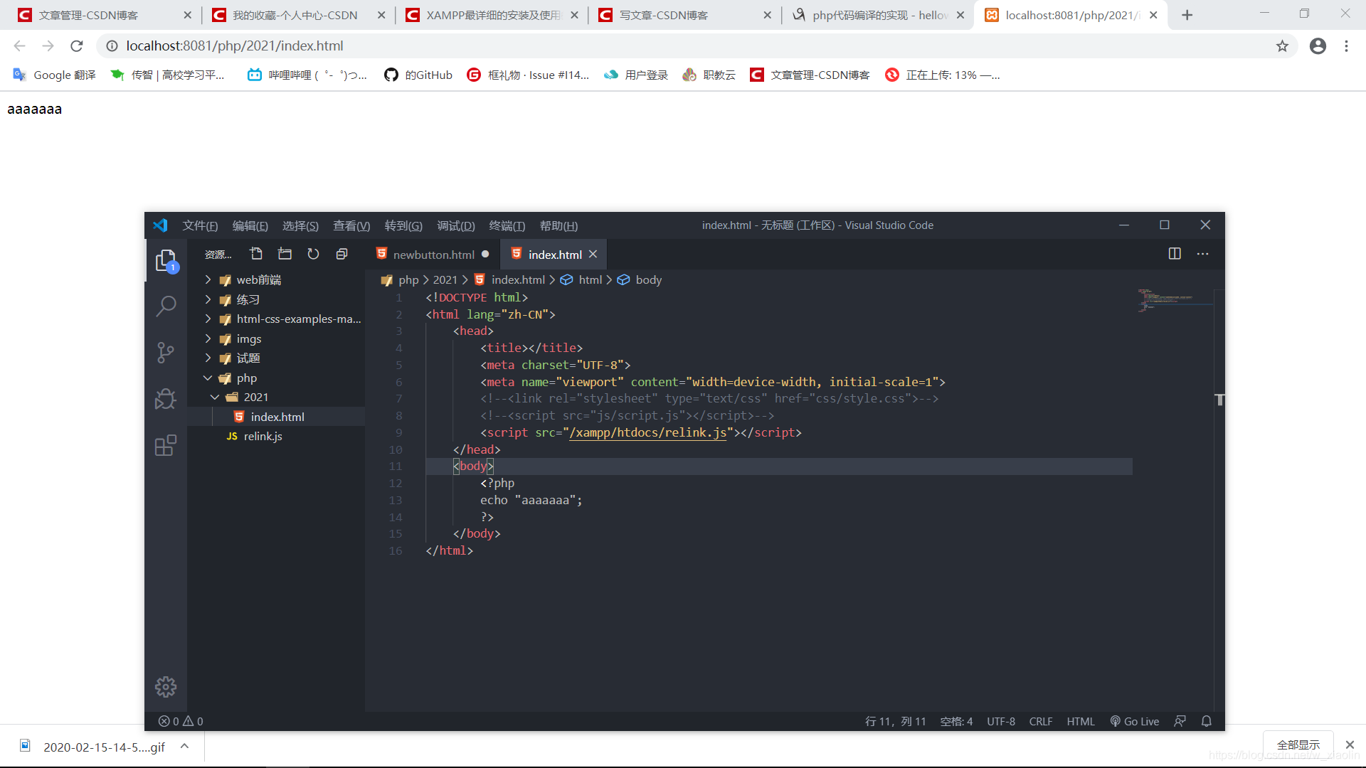Open a new browser tab
The height and width of the screenshot is (768, 1366).
click(x=1187, y=15)
